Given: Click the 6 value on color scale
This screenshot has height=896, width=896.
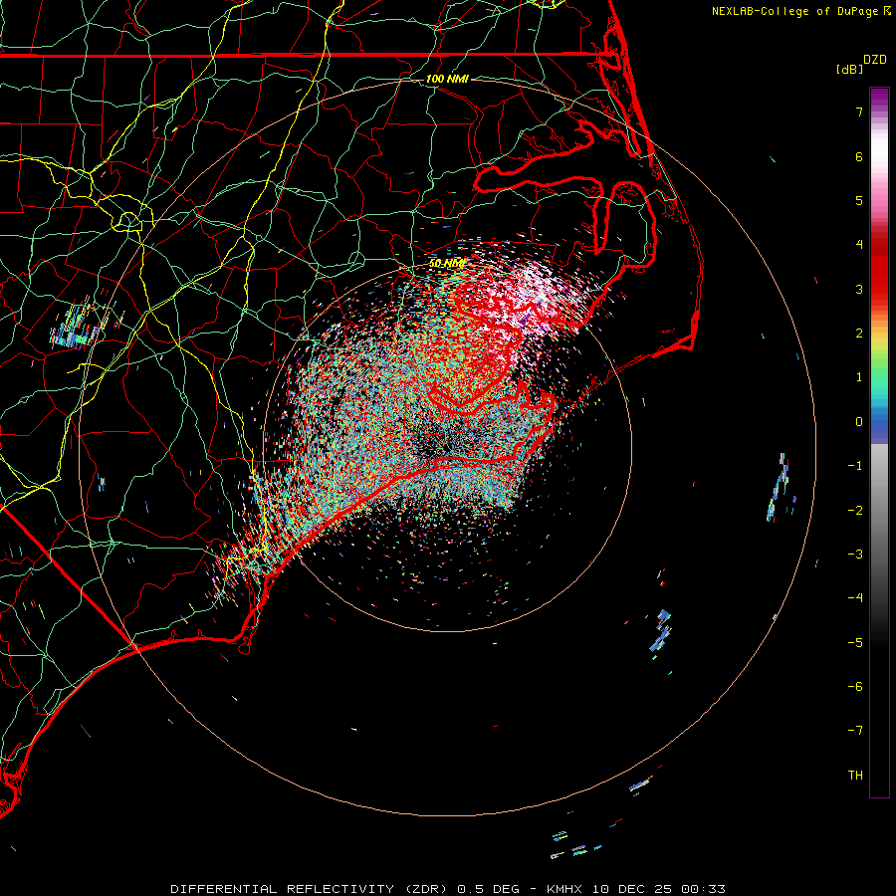Looking at the screenshot, I should point(859,156).
